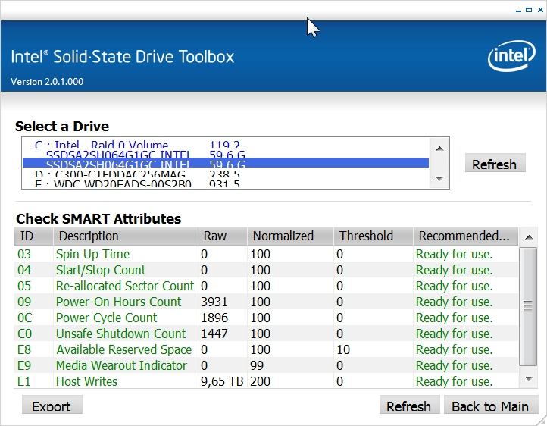
Task: Refresh the drive list
Action: pos(495,163)
